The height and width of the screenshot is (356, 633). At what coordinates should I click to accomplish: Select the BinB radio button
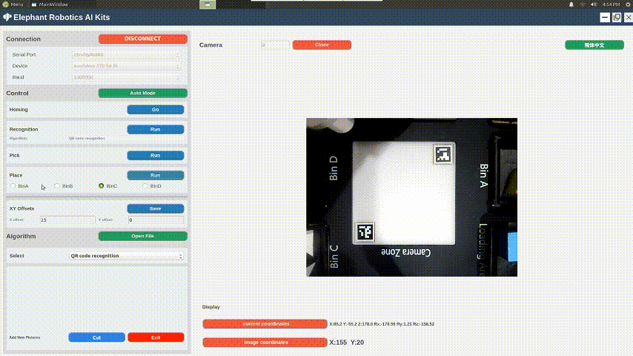pyautogui.click(x=57, y=186)
